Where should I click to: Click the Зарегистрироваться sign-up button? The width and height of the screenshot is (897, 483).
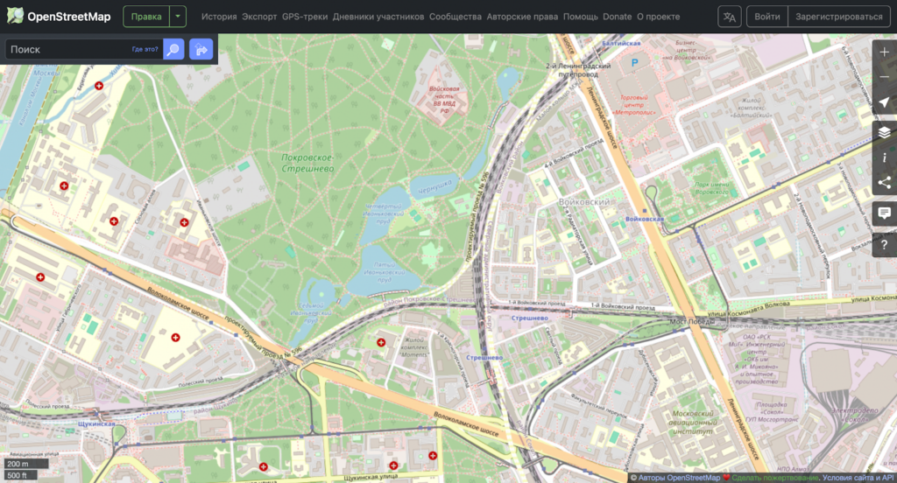838,17
